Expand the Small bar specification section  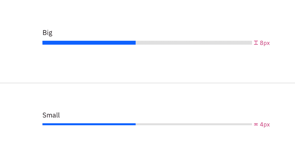[262, 125]
